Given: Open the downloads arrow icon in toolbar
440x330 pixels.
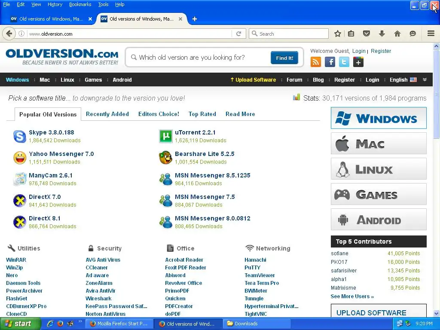Looking at the screenshot, I should pyautogui.click(x=382, y=34).
